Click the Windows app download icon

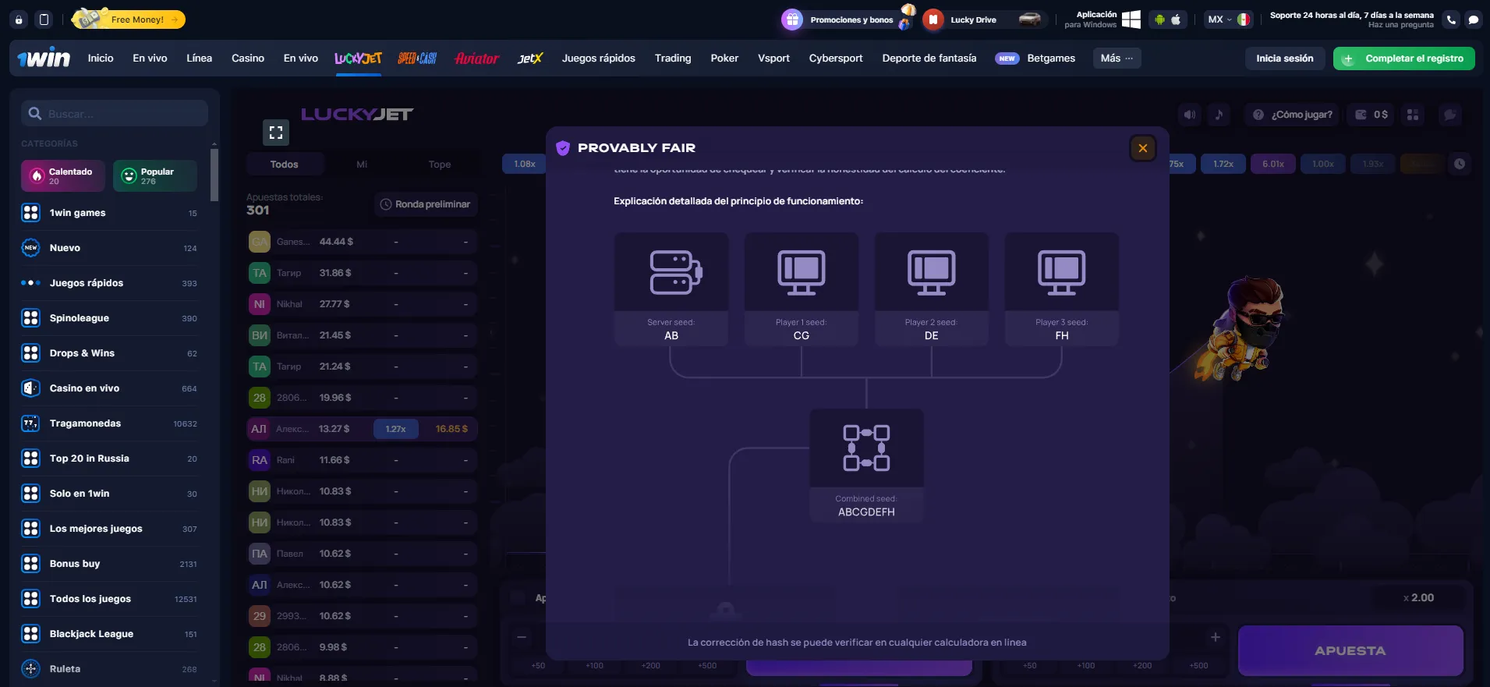[x=1131, y=19]
